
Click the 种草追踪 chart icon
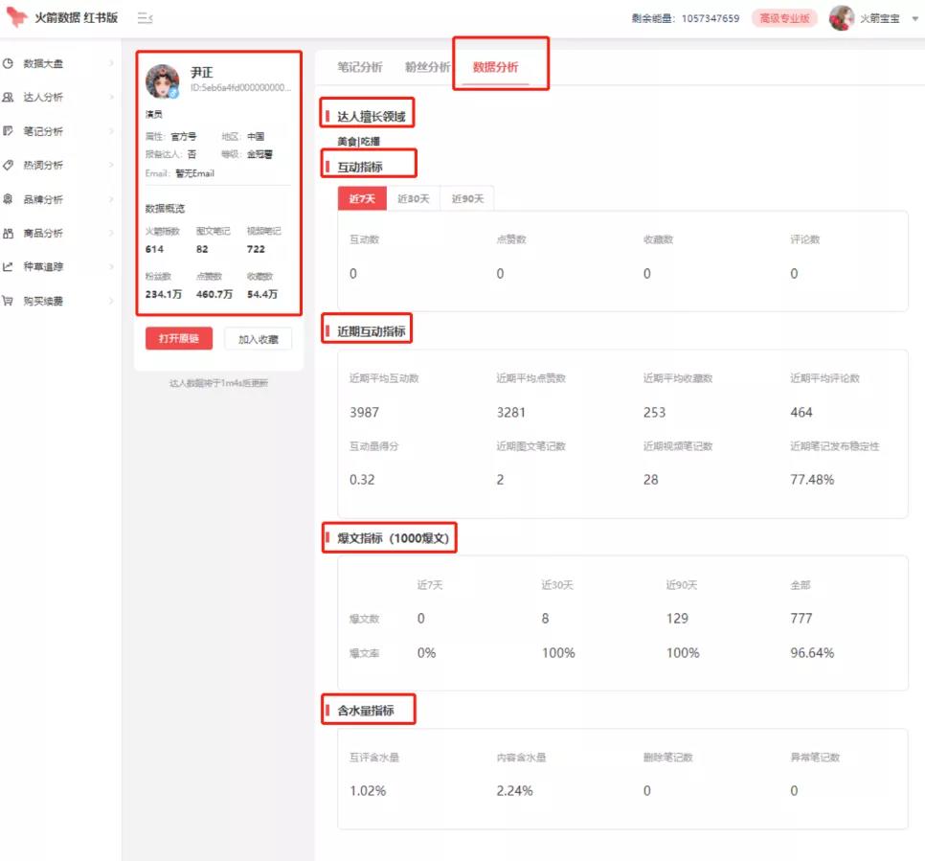[x=9, y=267]
